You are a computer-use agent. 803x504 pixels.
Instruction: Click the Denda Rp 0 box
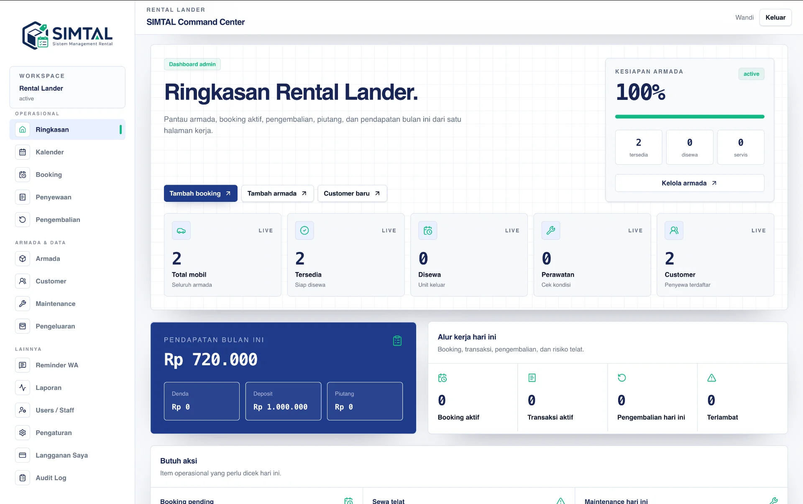pyautogui.click(x=202, y=401)
